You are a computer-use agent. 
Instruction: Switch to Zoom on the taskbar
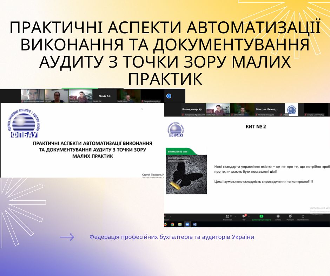(187, 224)
